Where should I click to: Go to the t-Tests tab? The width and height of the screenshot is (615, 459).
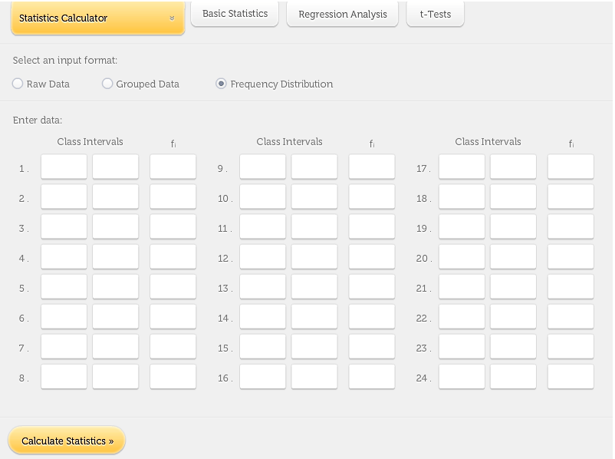[435, 15]
